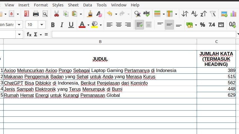This screenshot has width=239, height=134.
Task: Click the Formula equals sign icon
Action: tap(46, 35)
